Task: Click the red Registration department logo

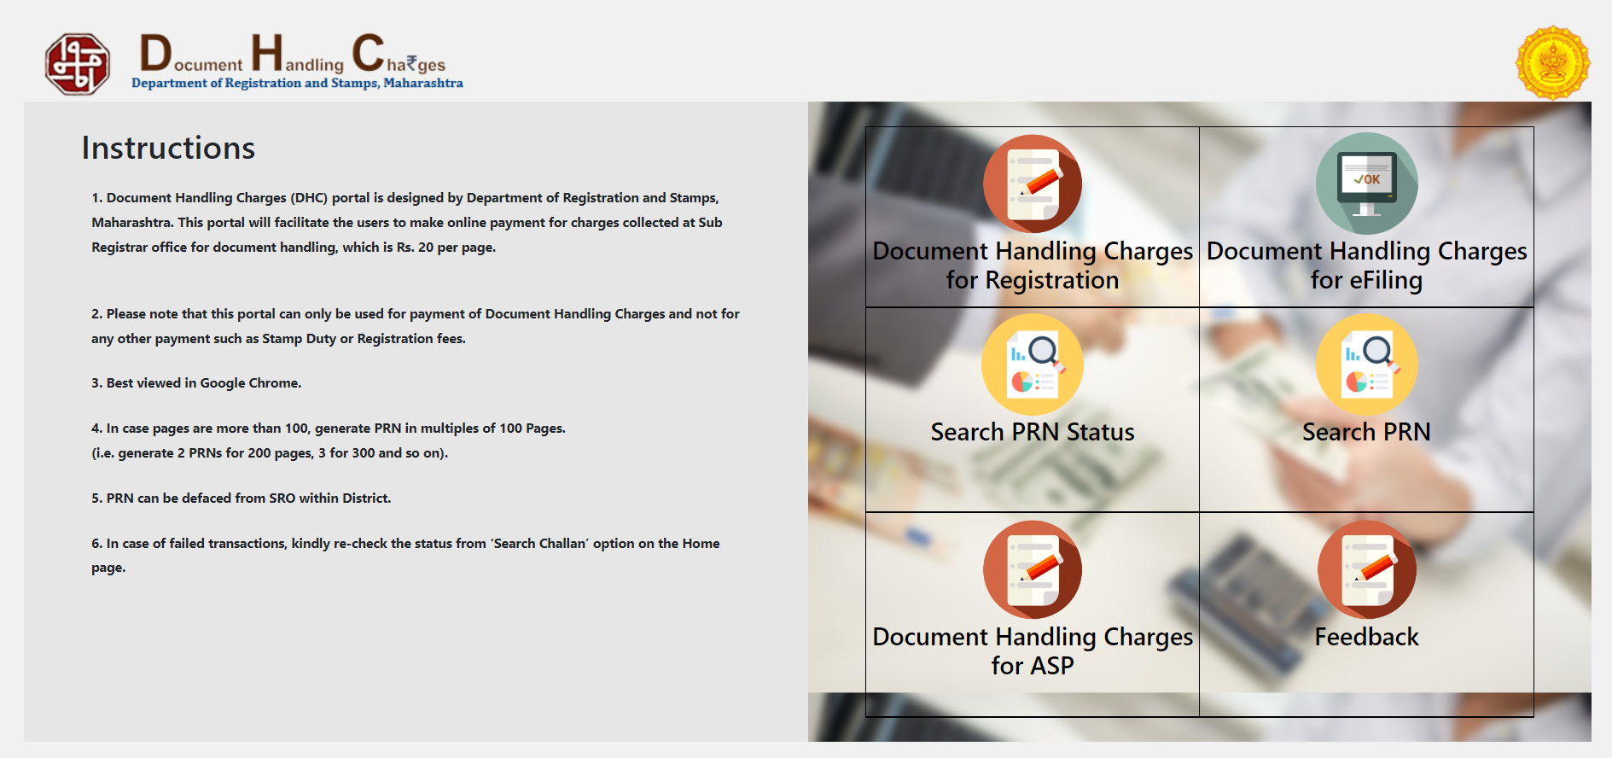Action: pyautogui.click(x=77, y=64)
